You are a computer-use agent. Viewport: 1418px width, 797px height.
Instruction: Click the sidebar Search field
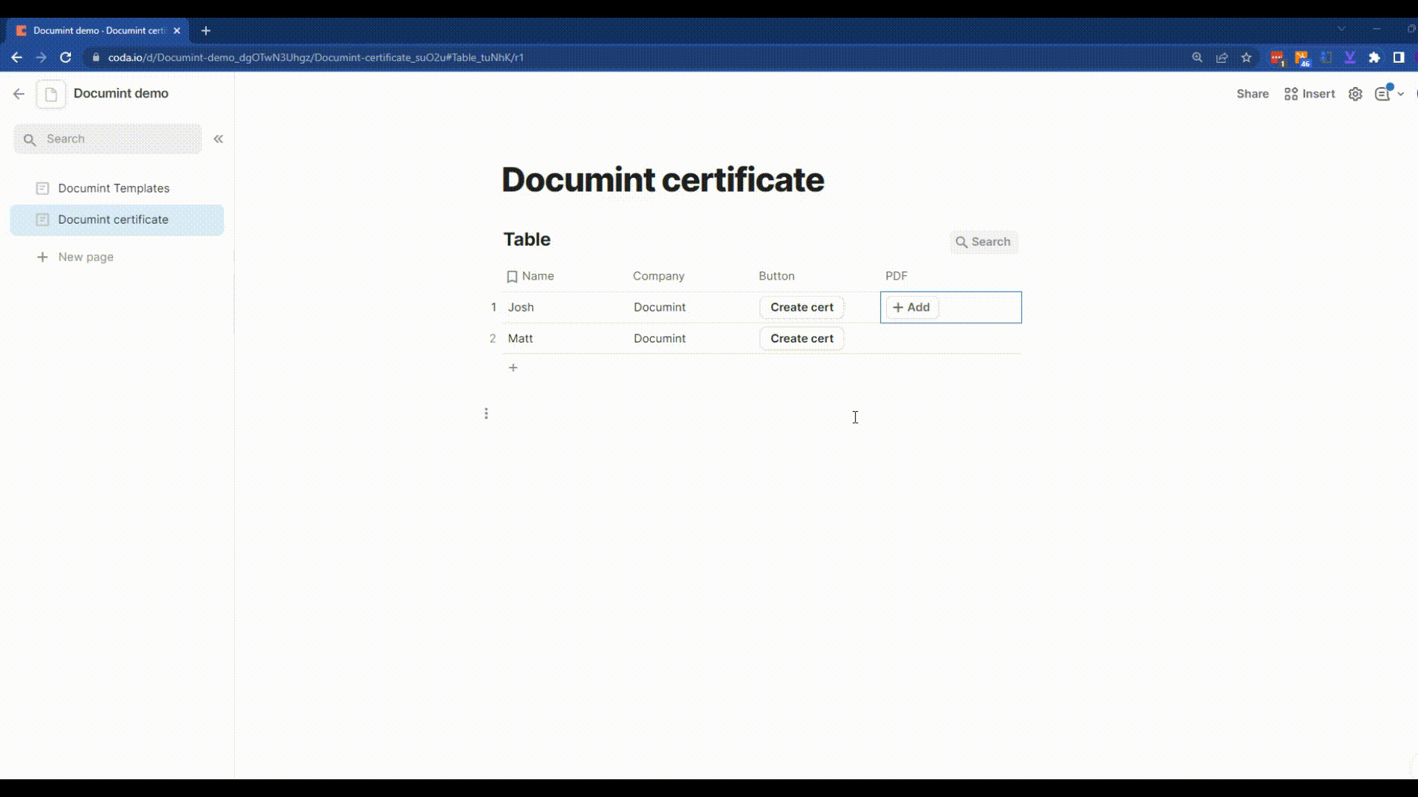(x=108, y=139)
